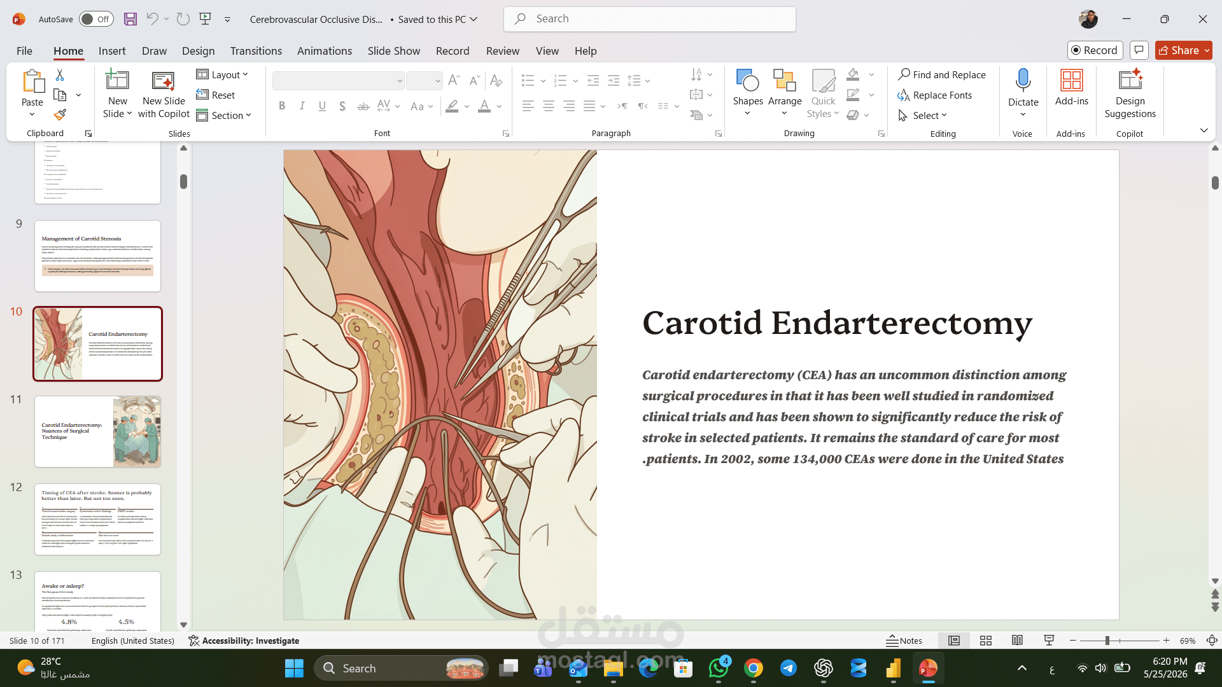Image resolution: width=1222 pixels, height=687 pixels.
Task: Apply text shadow formatting
Action: 342,106
